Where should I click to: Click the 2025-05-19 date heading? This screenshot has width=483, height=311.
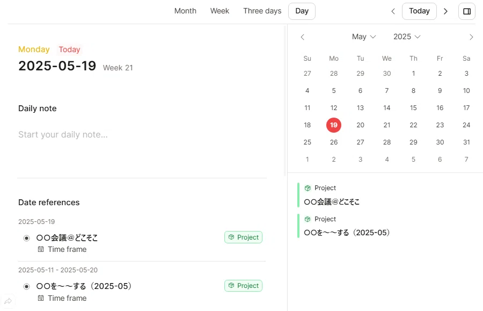coord(57,66)
